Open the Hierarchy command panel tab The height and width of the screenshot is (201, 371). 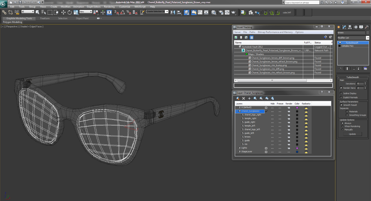[x=350, y=27]
